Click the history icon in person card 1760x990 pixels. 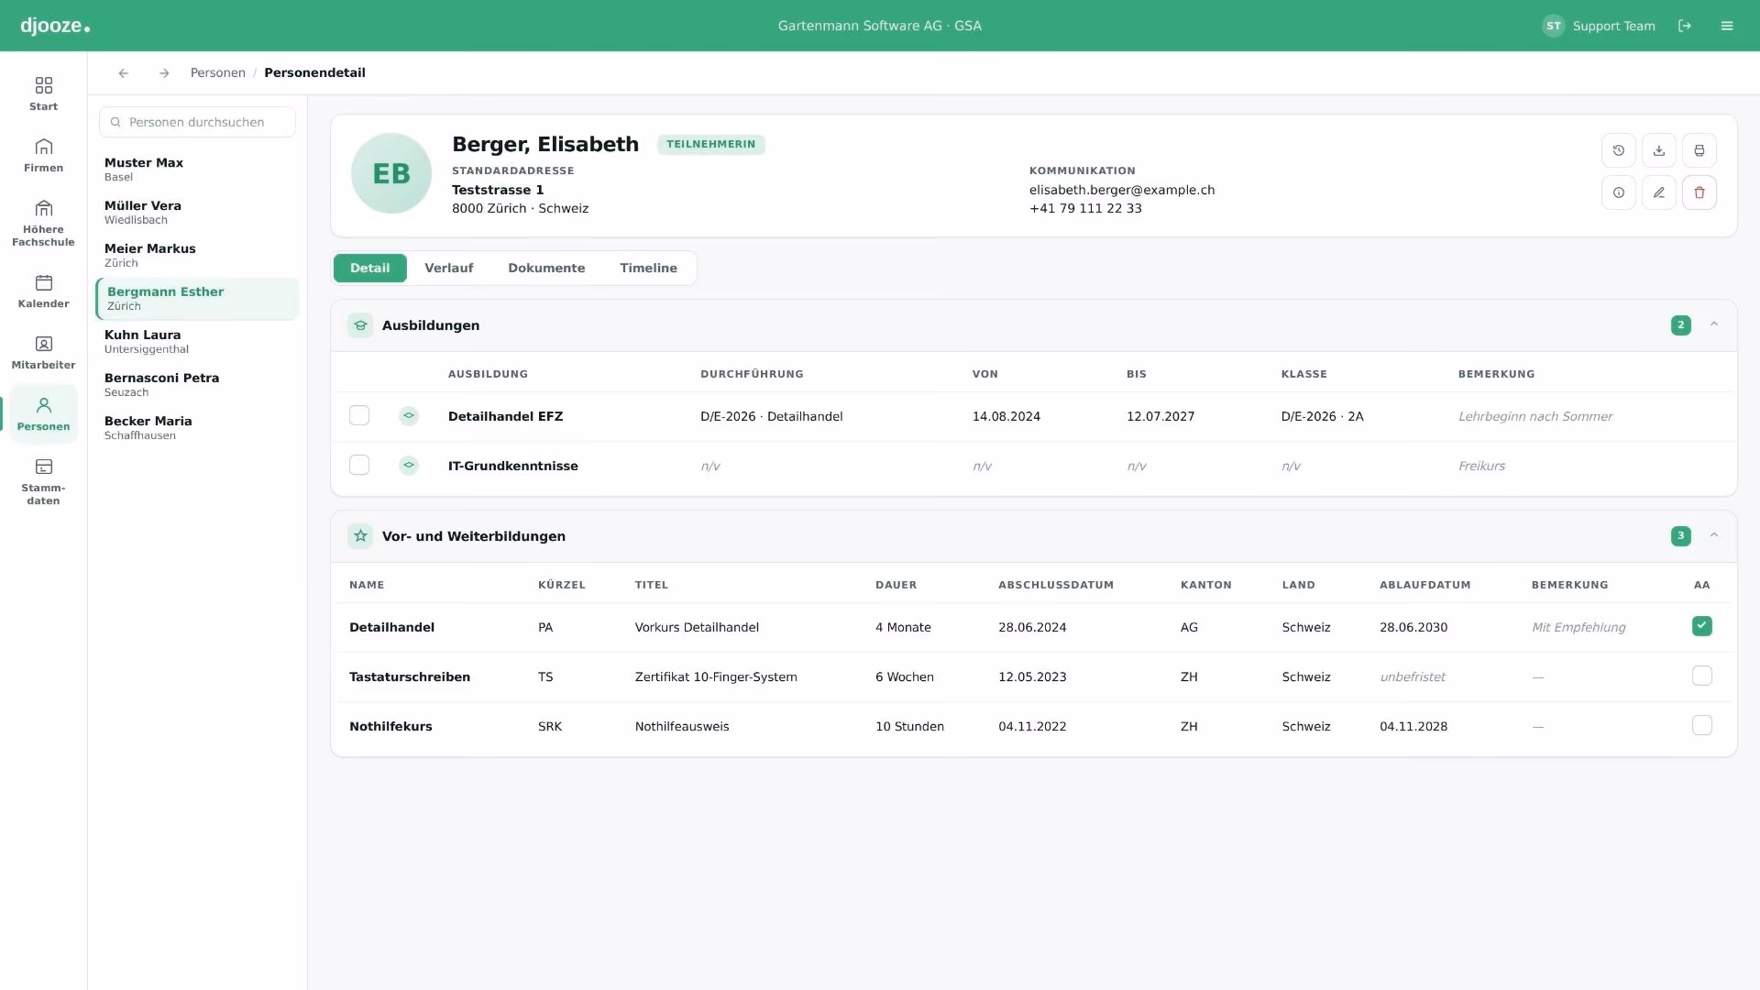(x=1619, y=150)
